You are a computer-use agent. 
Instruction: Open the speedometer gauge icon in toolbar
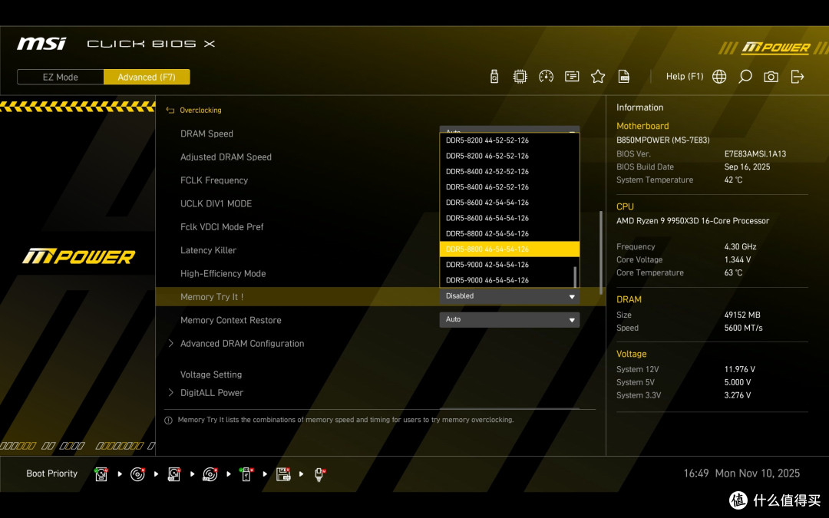click(546, 77)
